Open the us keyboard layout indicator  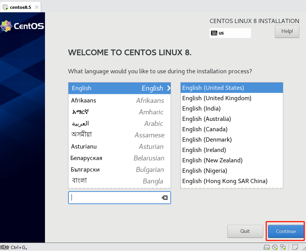230,33
